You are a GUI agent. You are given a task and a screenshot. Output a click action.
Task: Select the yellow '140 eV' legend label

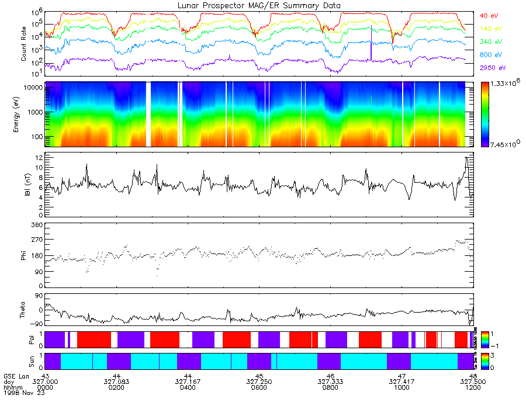click(x=491, y=29)
